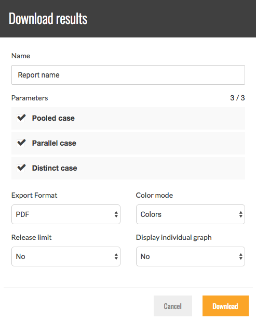Image resolution: width=256 pixels, height=321 pixels.
Task: Click Display individual graph arrows icon
Action: coord(240,256)
